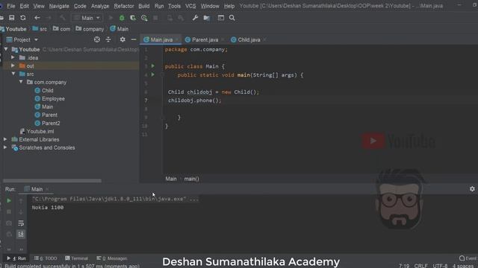Click the Synchronize refresh toolbar icon
478x268 pixels.
pos(23,18)
